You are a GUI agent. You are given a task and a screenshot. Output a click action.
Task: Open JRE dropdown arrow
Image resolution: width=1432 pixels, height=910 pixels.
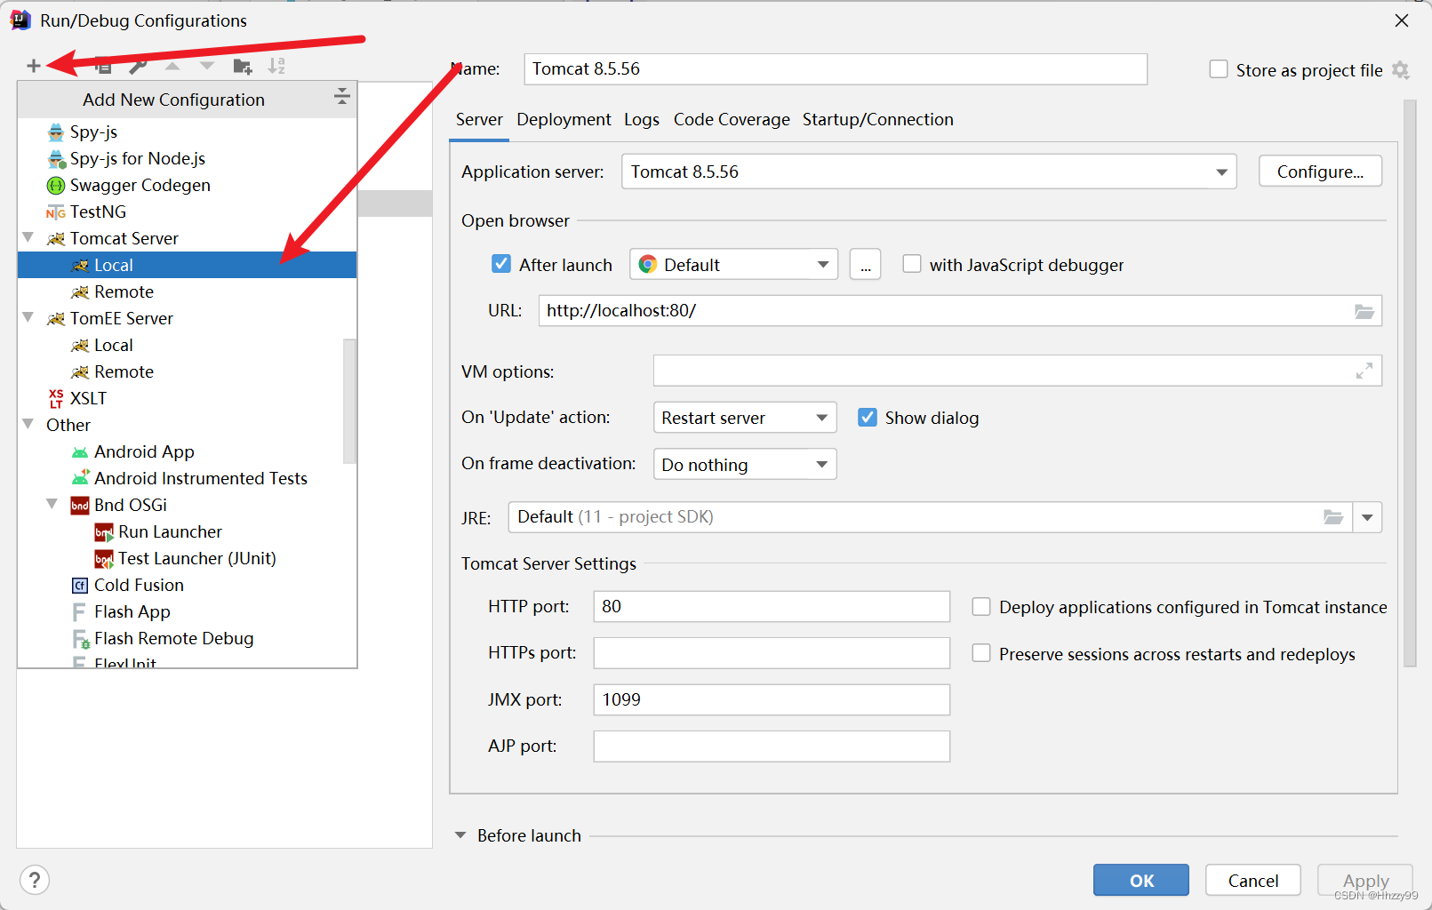point(1367,517)
